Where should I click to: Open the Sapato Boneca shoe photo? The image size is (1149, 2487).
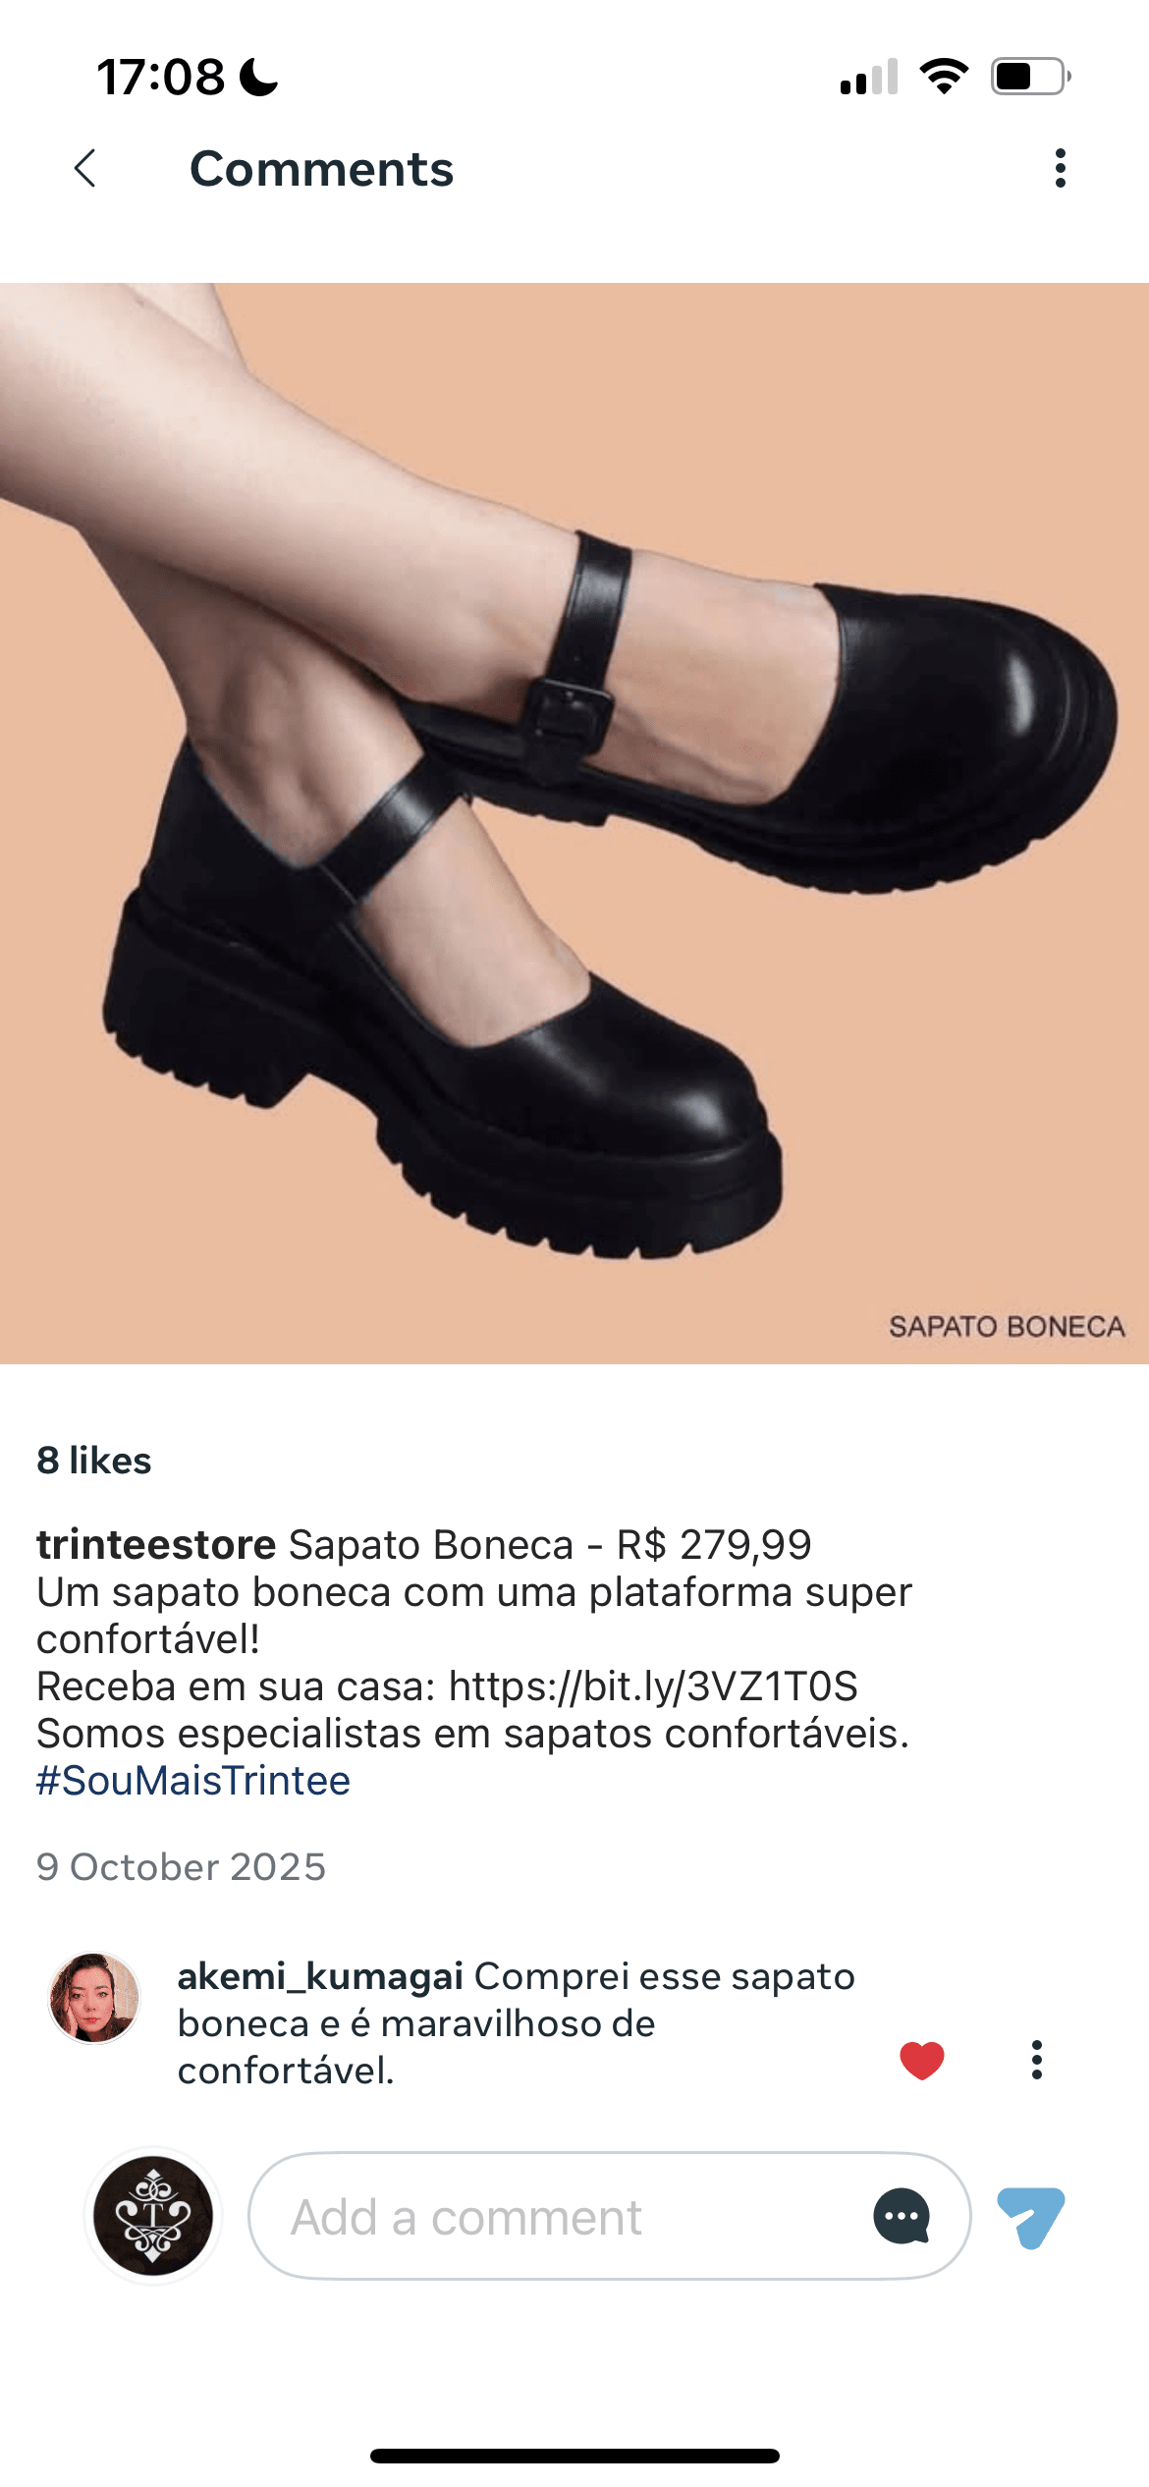coord(574,823)
